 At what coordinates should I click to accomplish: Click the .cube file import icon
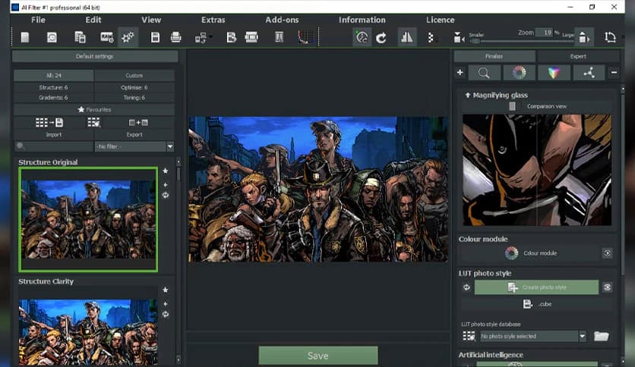(x=529, y=304)
